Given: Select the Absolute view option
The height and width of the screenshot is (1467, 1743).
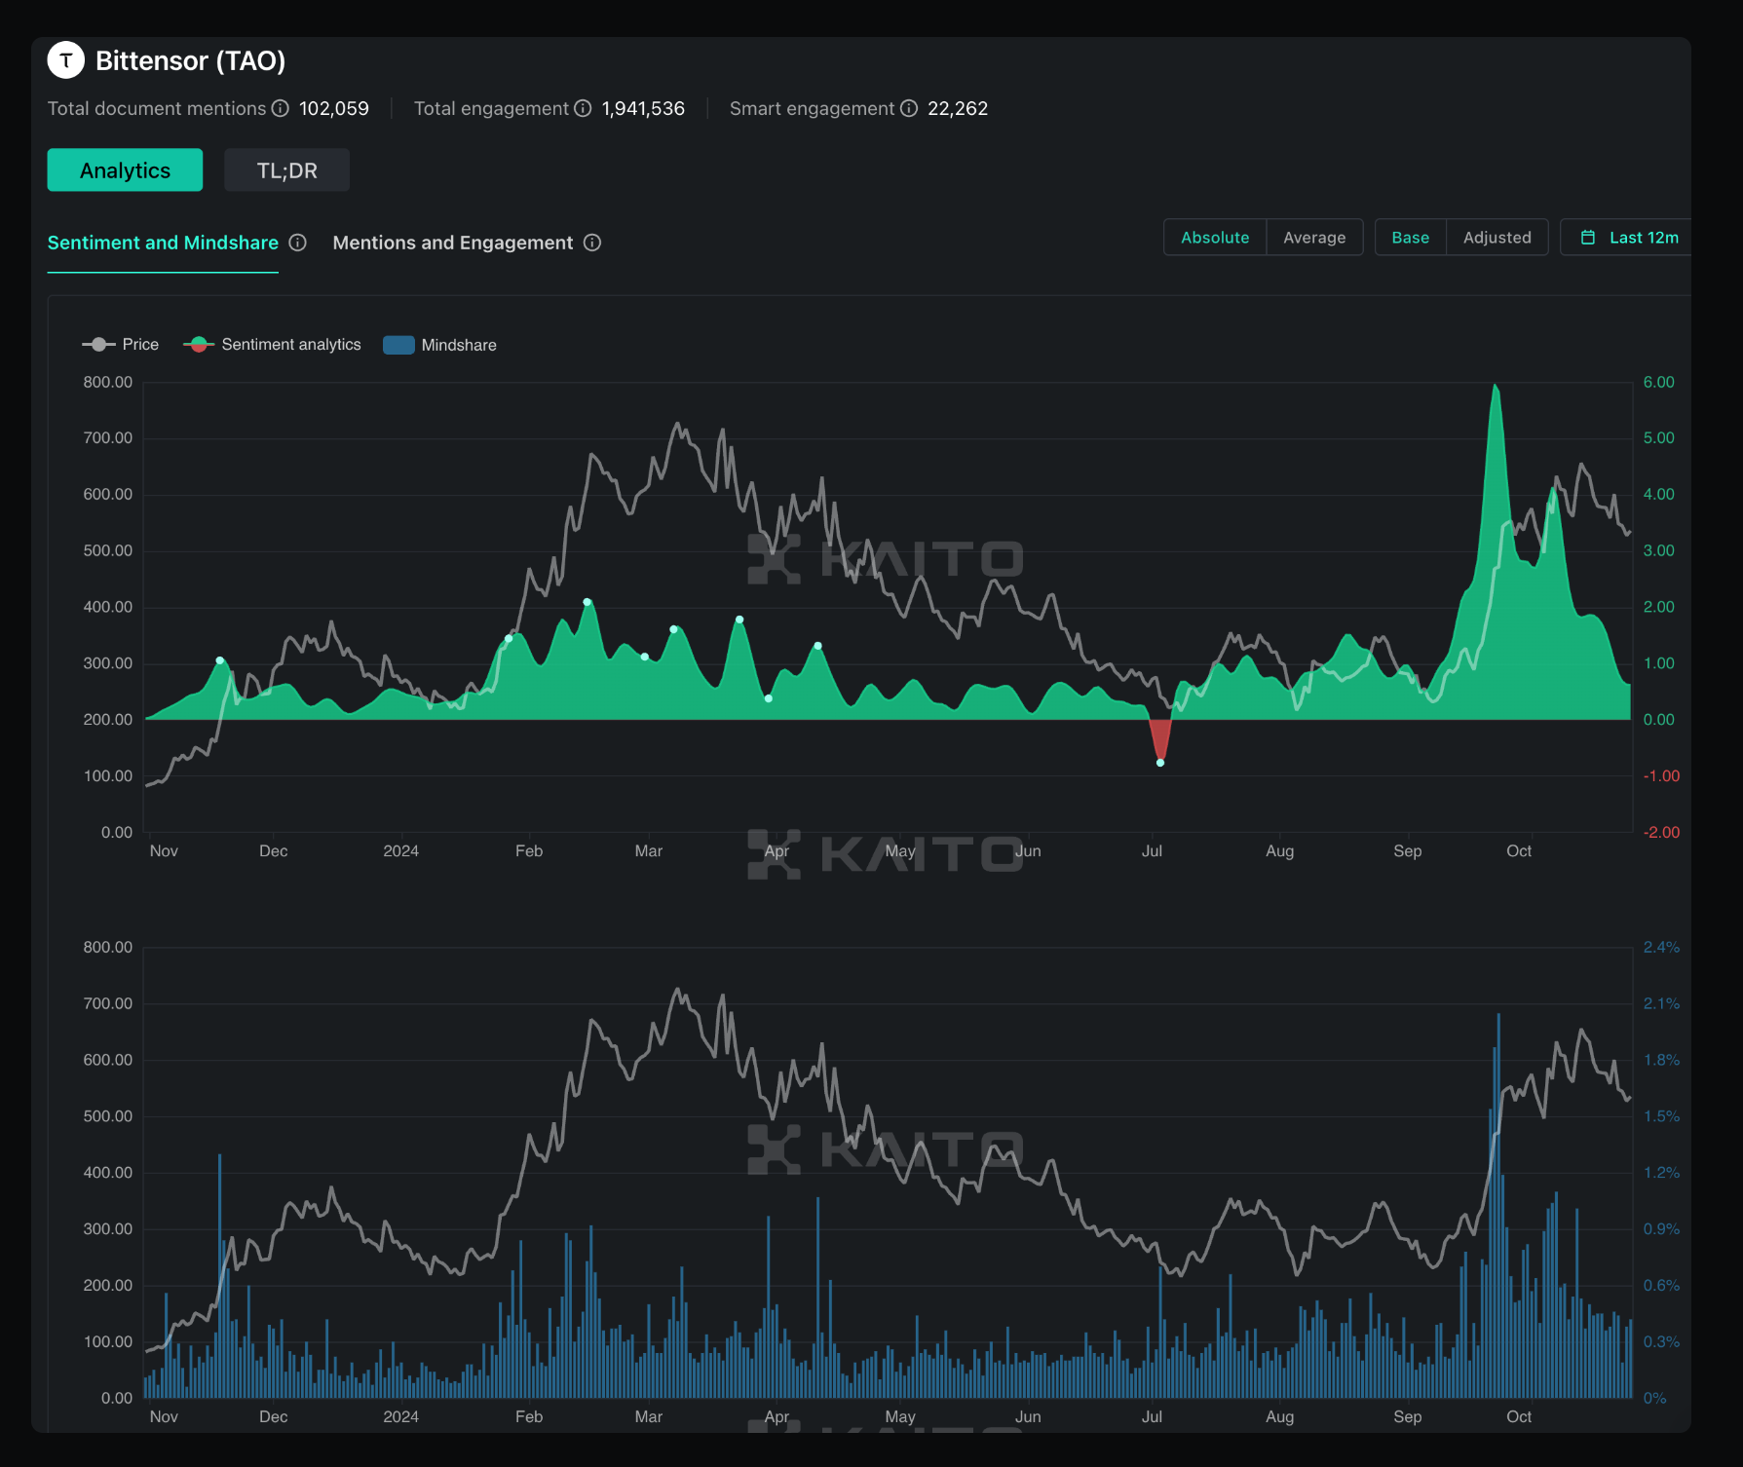Looking at the screenshot, I should pyautogui.click(x=1215, y=238).
